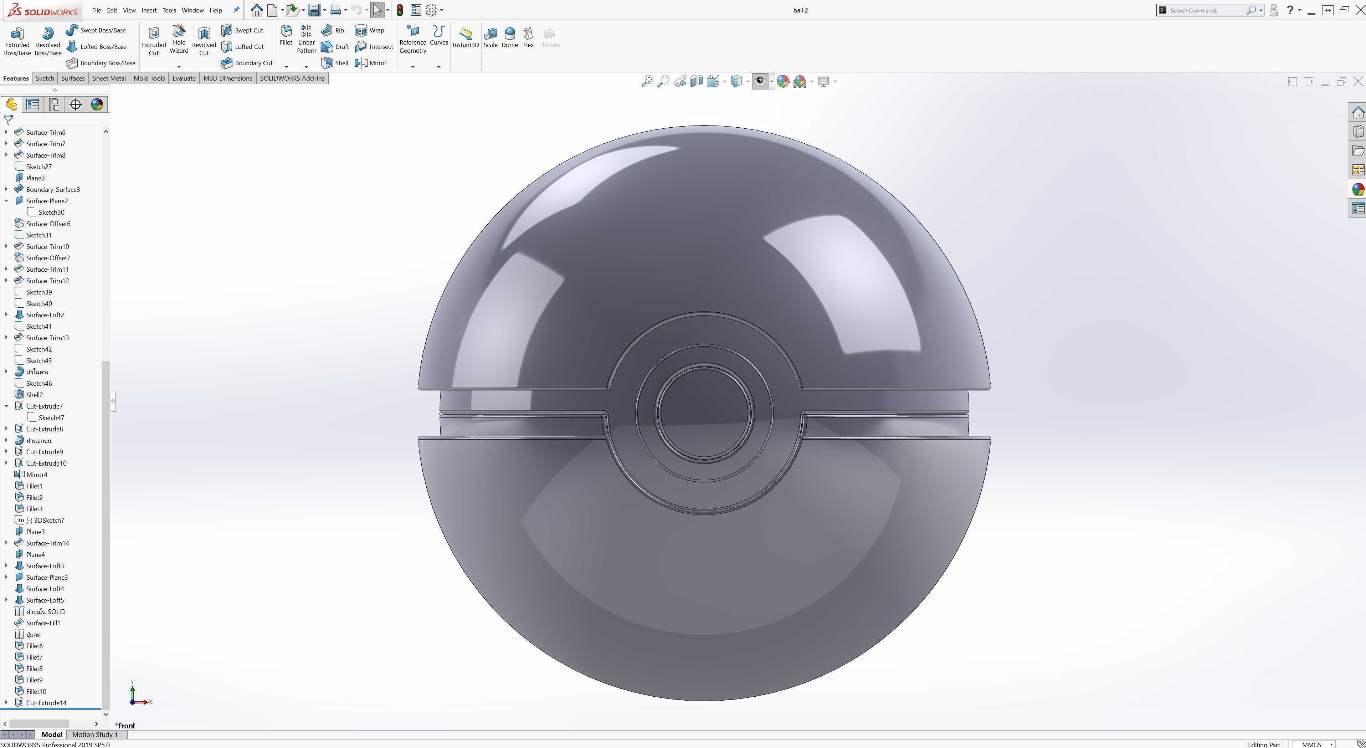
Task: Select the Boundary Cut tool
Action: pos(247,63)
